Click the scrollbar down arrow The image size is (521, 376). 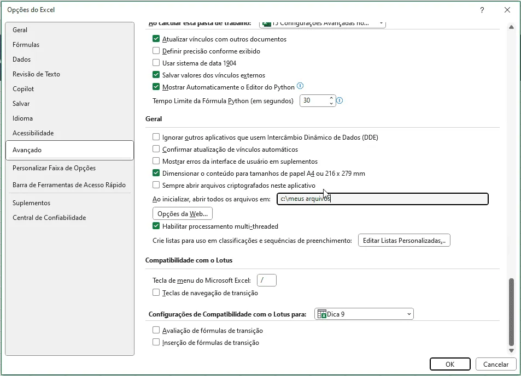tap(511, 350)
